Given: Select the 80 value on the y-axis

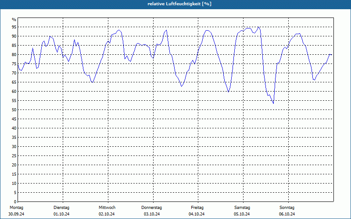Looking at the screenshot, I should pyautogui.click(x=14, y=54).
